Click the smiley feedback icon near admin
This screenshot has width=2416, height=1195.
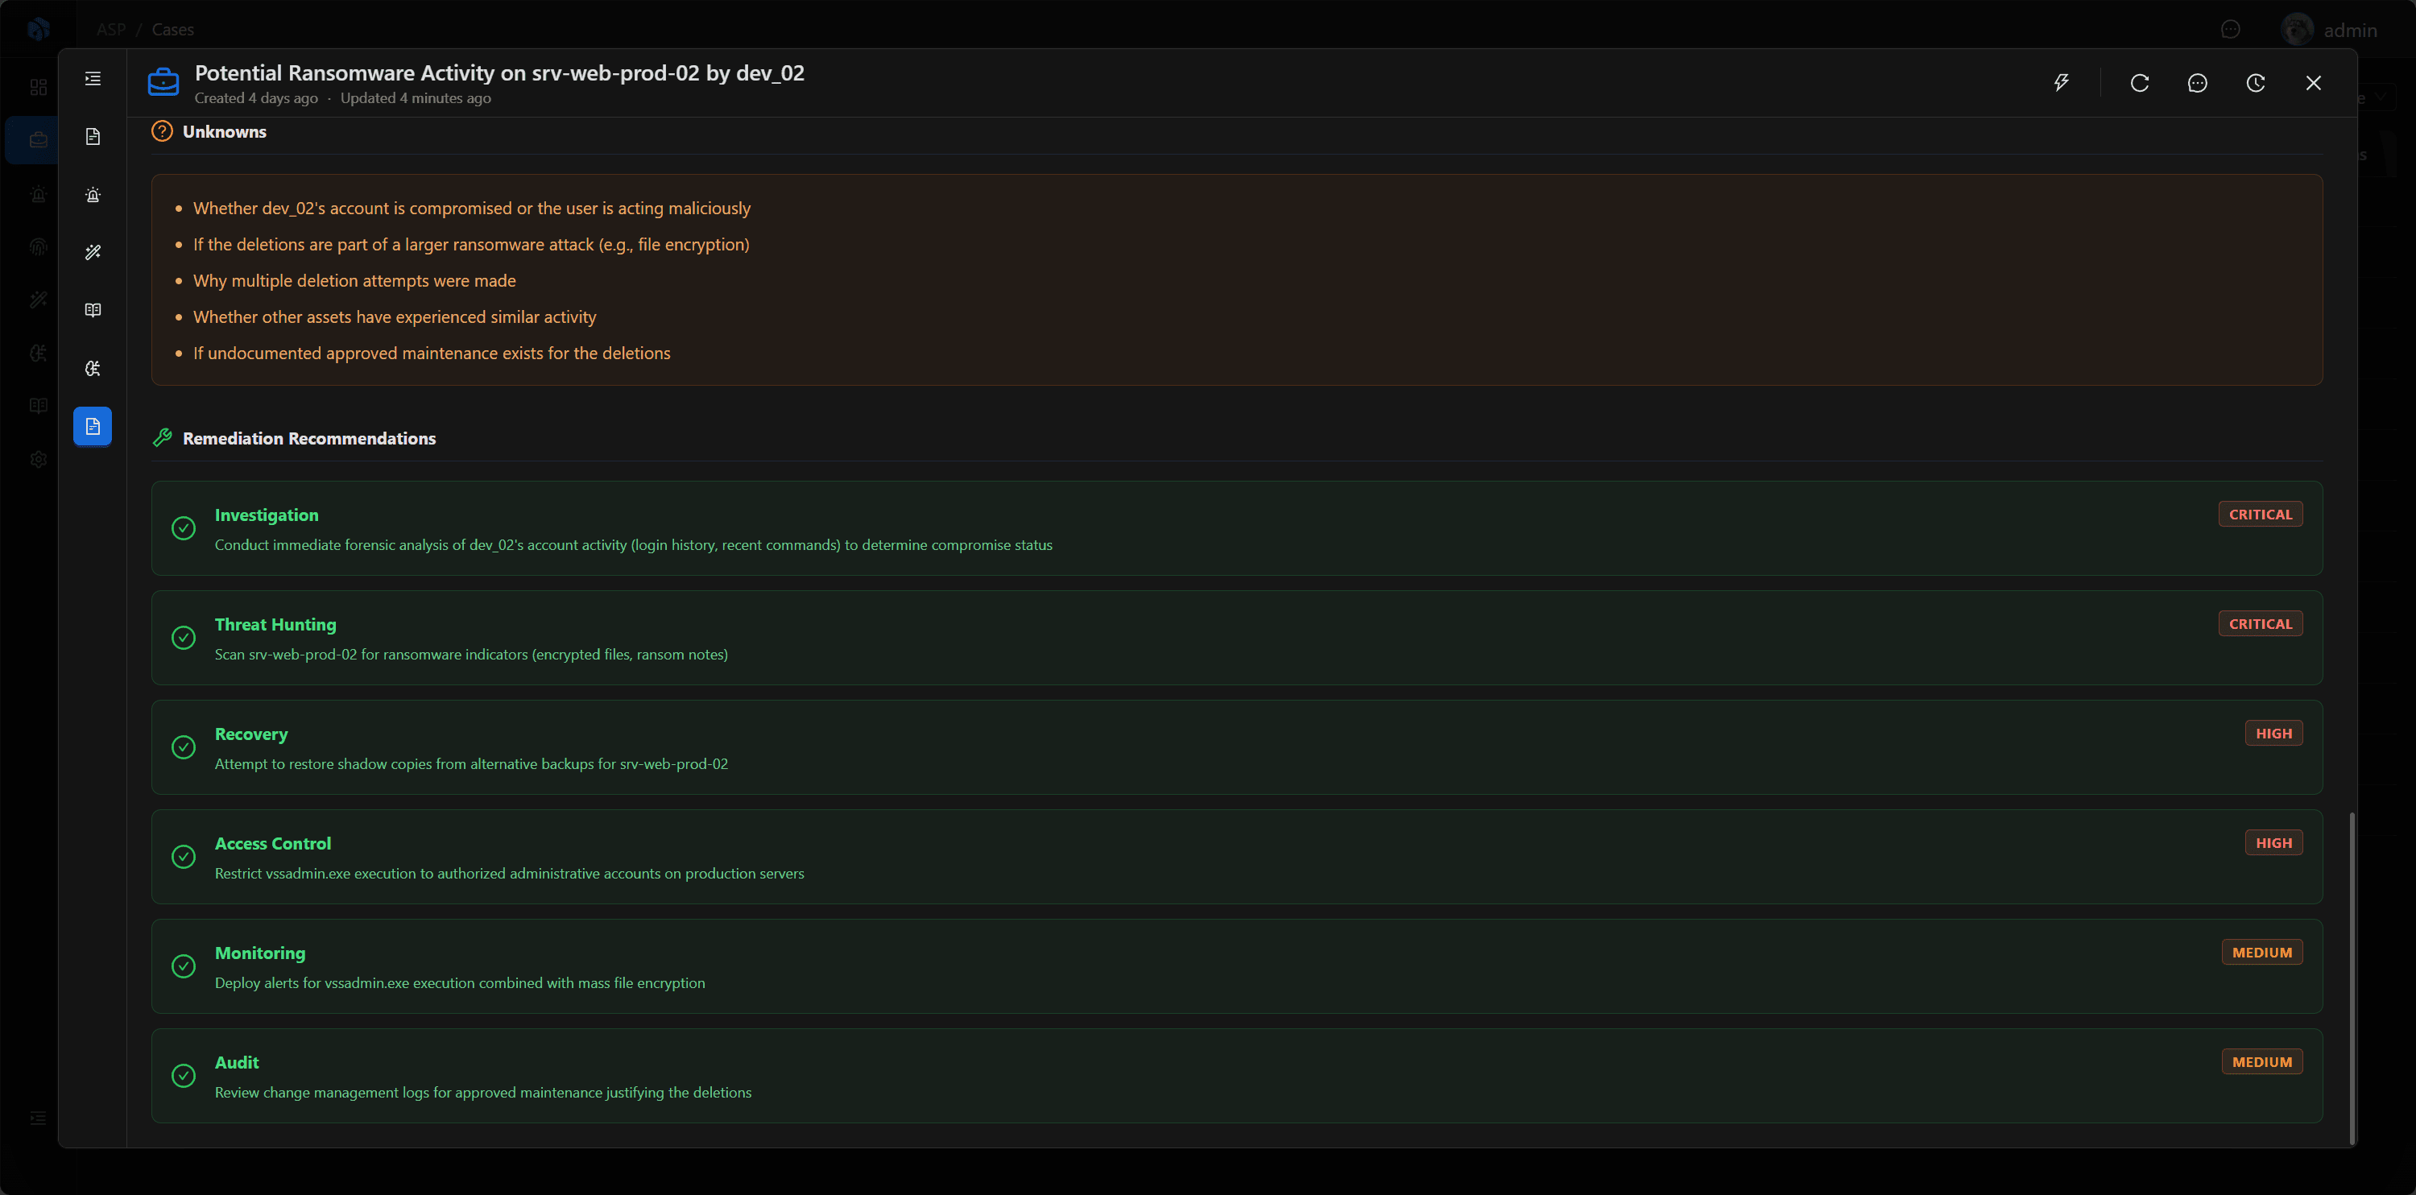(2230, 30)
